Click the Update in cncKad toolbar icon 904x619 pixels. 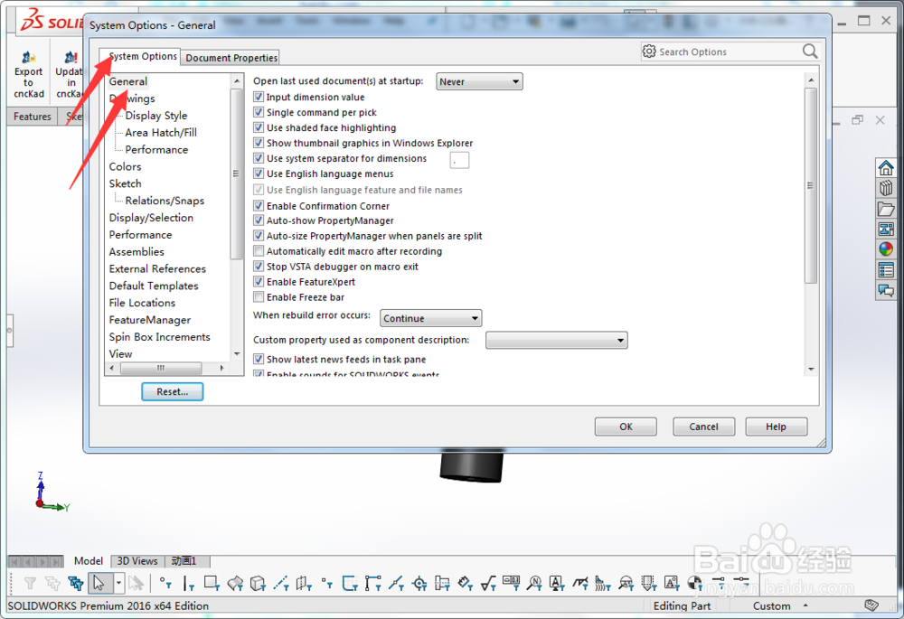coord(70,75)
